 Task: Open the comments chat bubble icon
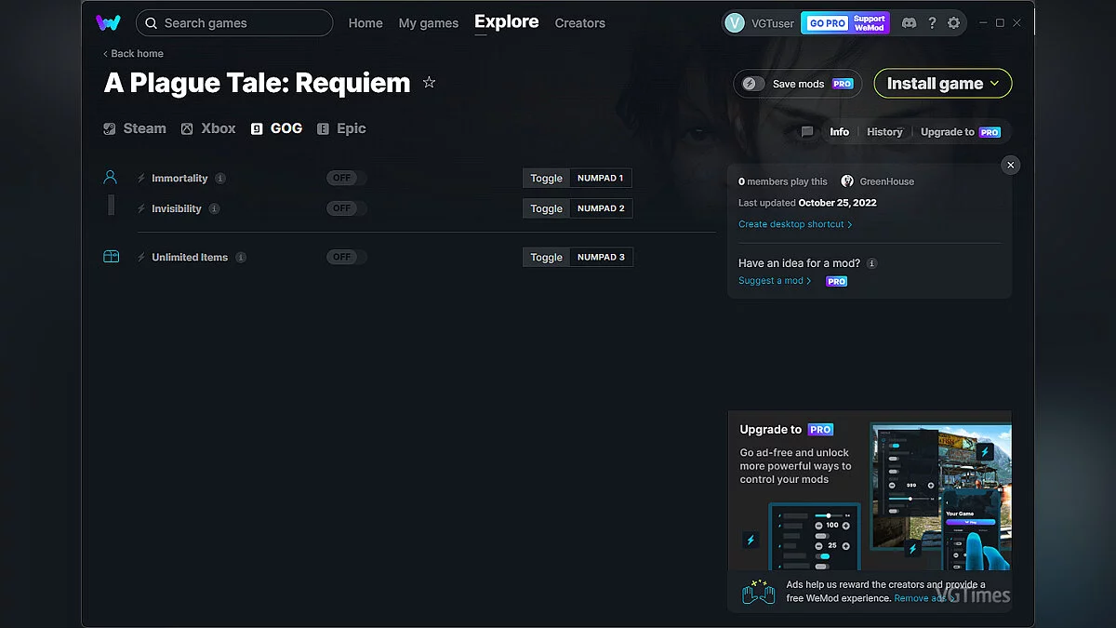807,132
